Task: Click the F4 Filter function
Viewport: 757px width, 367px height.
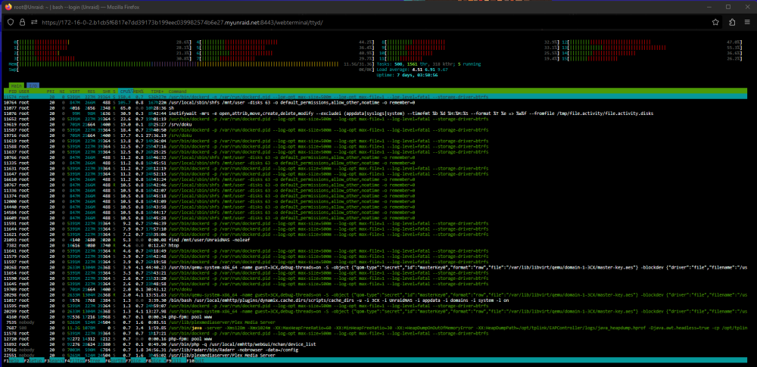Action: point(74,360)
